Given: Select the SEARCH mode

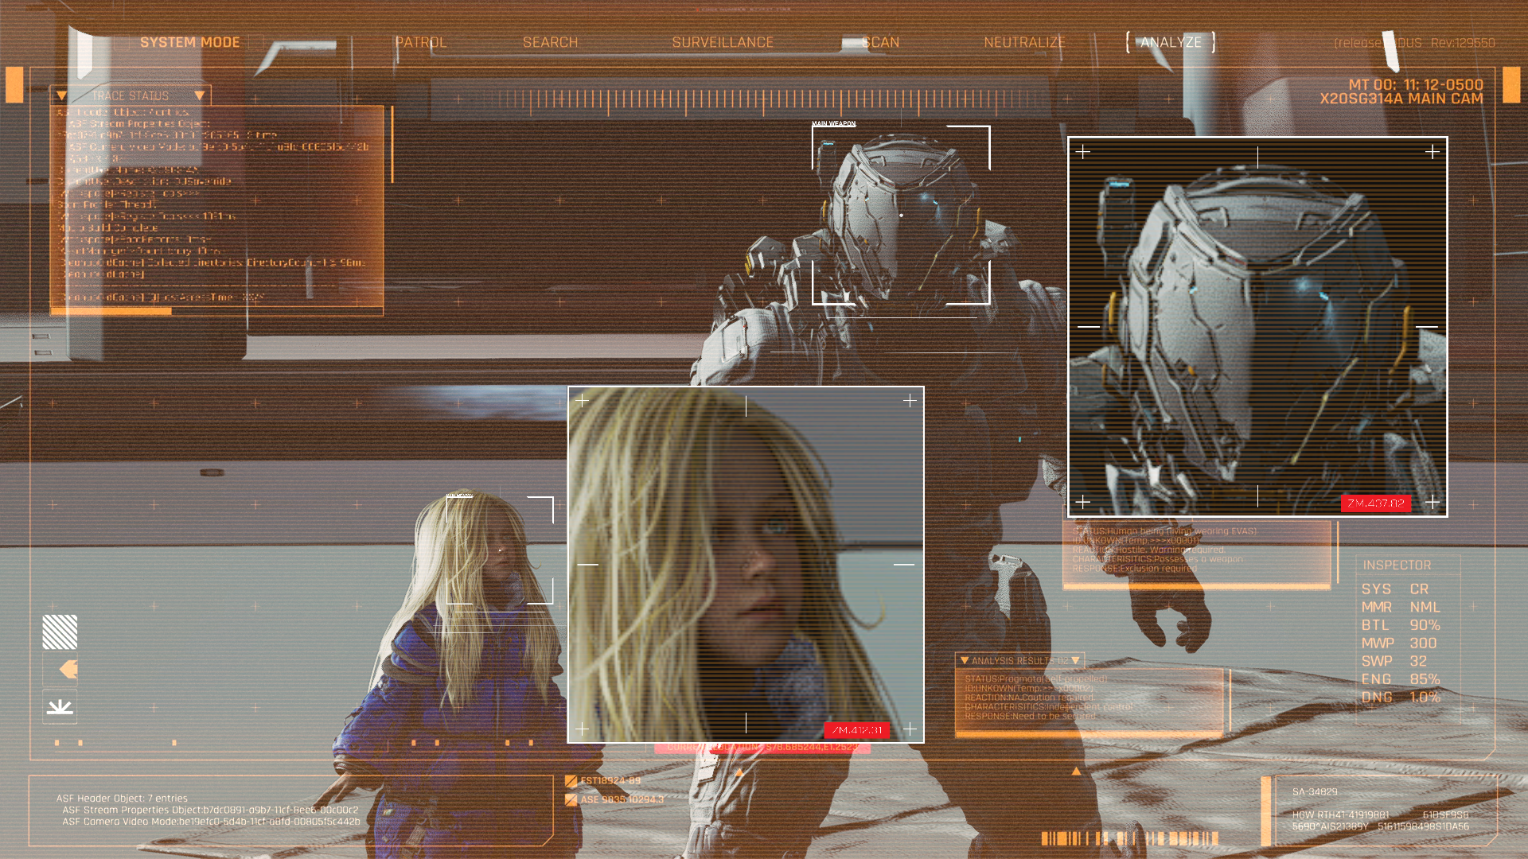Looking at the screenshot, I should coord(550,42).
